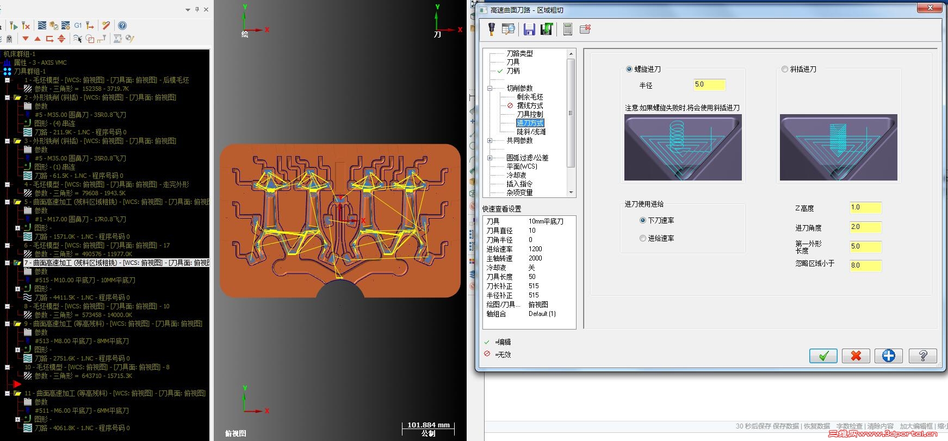Click the stock box with checkmark icon
Image resolution: width=948 pixels, height=441 pixels.
[x=54, y=26]
